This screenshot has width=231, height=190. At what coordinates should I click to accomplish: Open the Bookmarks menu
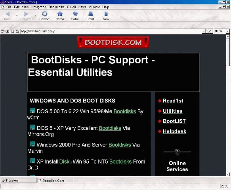click(56, 7)
